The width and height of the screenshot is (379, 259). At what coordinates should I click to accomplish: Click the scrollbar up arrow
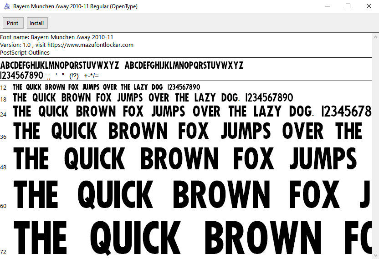click(x=375, y=37)
